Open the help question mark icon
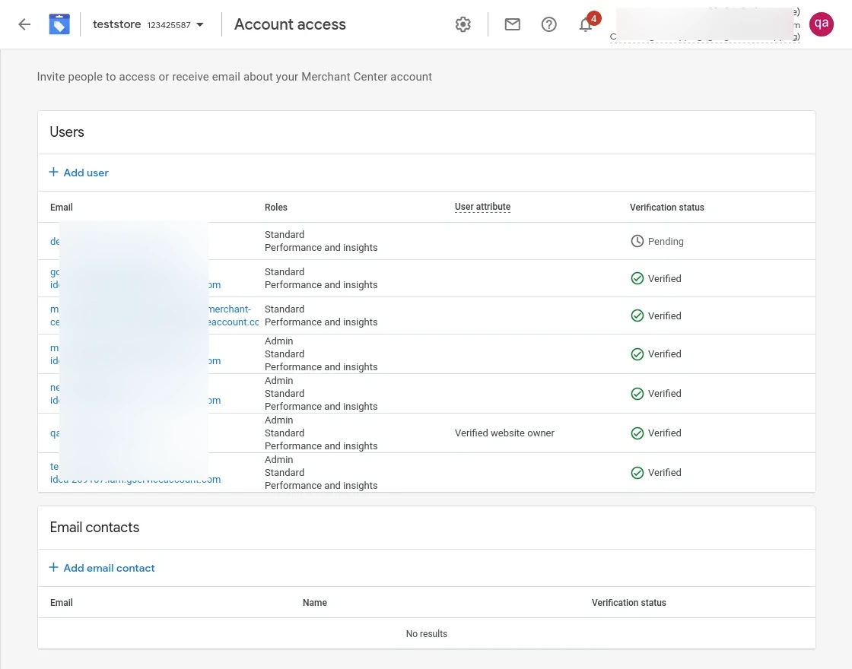 click(x=548, y=24)
